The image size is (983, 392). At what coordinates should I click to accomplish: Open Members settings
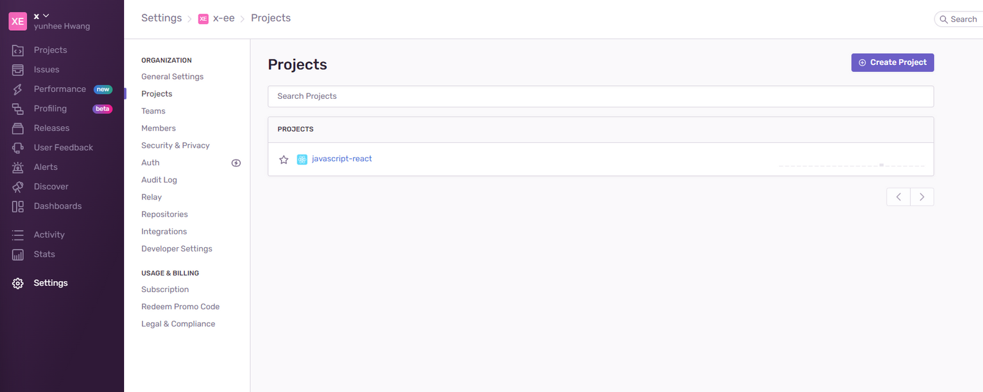pos(159,128)
